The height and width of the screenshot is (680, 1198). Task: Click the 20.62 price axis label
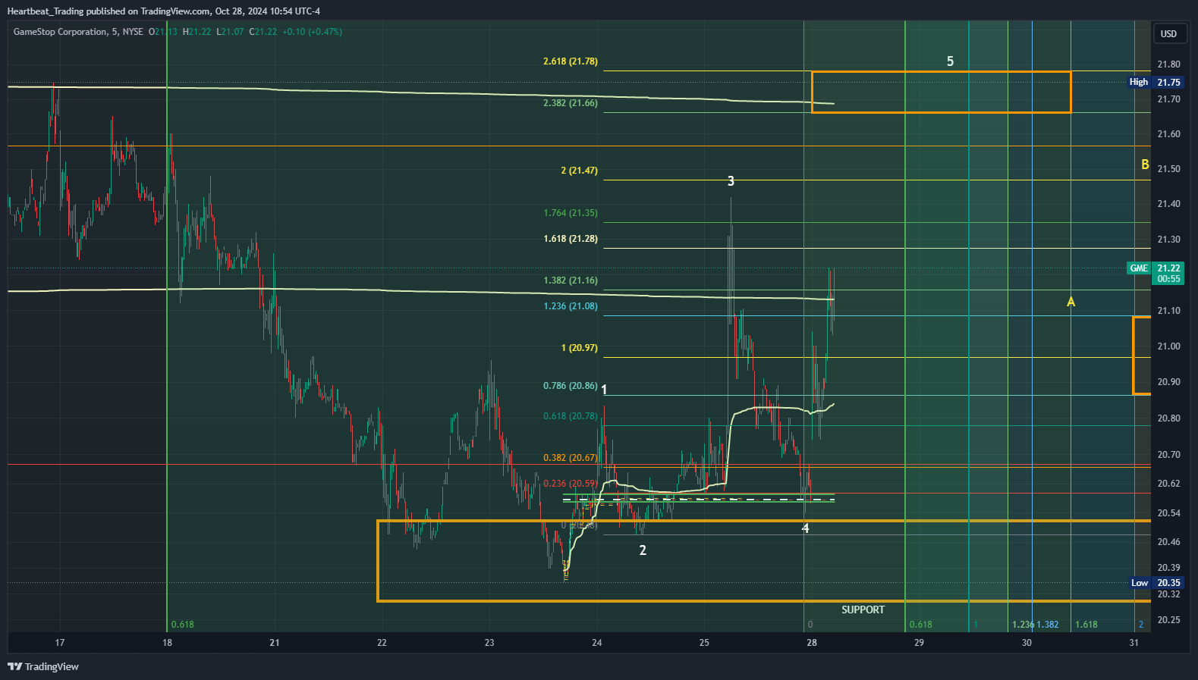pyautogui.click(x=1168, y=484)
